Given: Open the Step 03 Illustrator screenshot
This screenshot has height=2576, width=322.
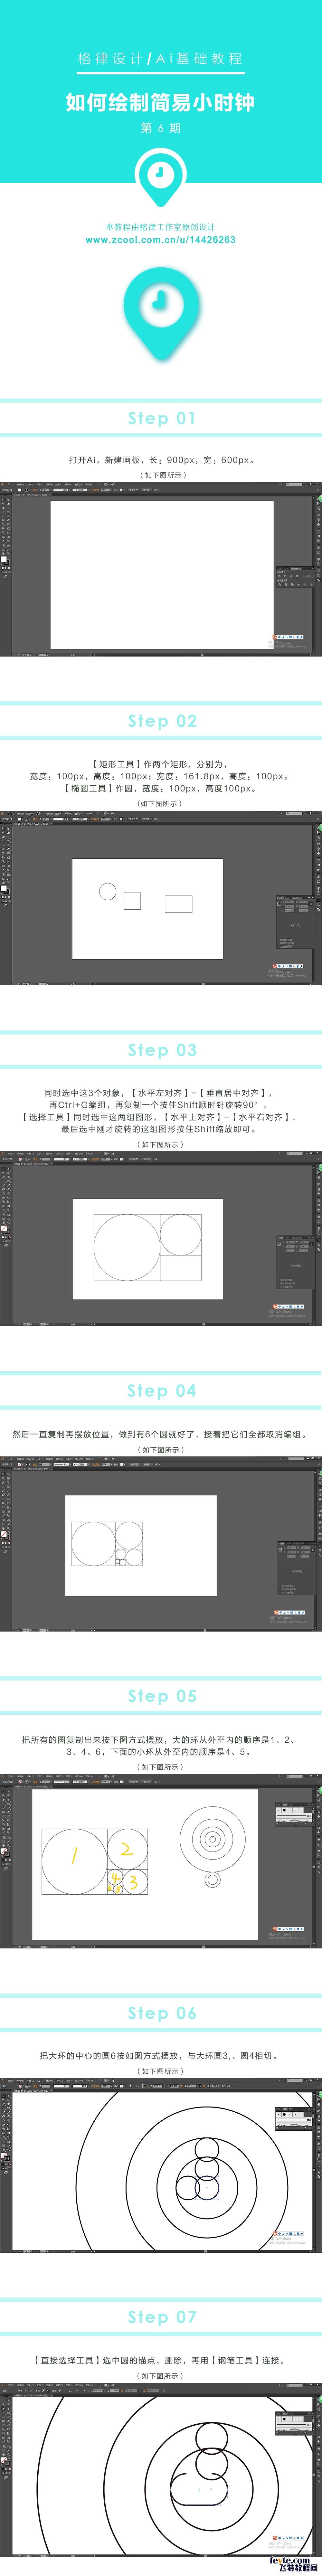Looking at the screenshot, I should point(161,1238).
